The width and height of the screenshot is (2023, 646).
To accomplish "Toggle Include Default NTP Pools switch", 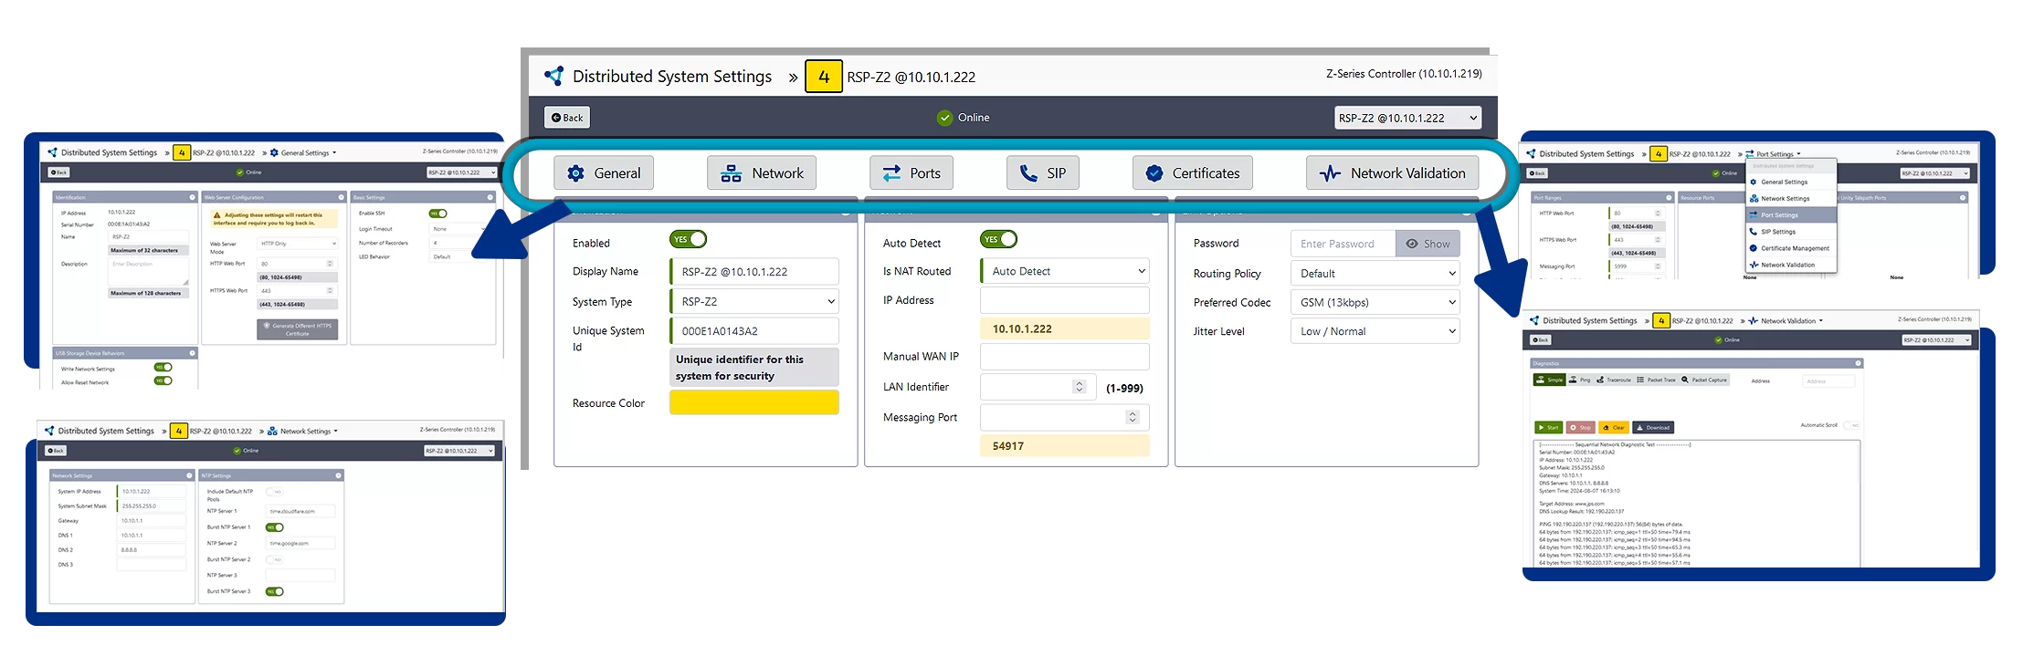I will point(274,492).
